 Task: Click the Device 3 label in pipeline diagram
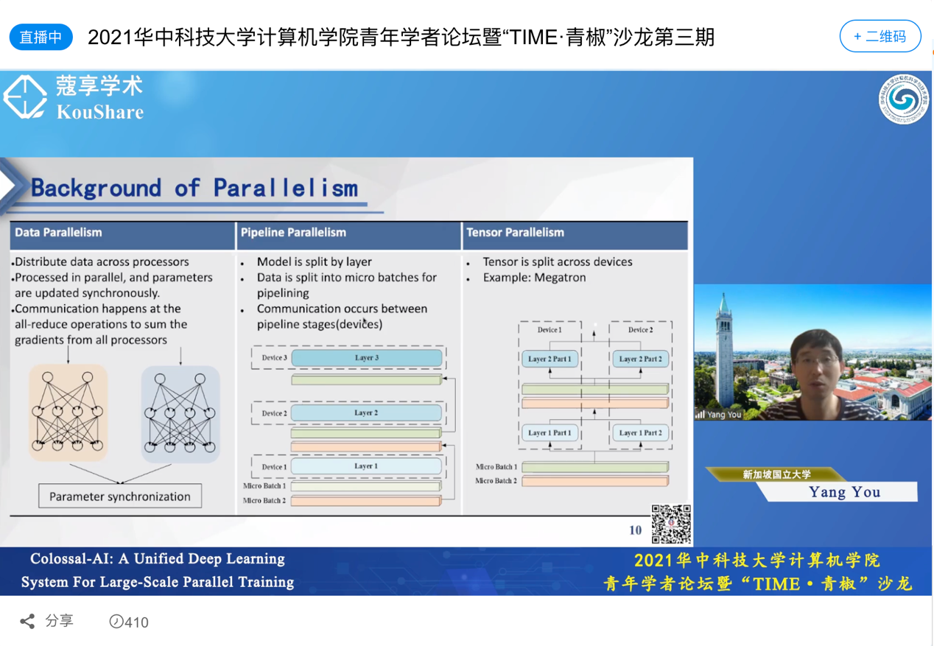[x=274, y=358]
